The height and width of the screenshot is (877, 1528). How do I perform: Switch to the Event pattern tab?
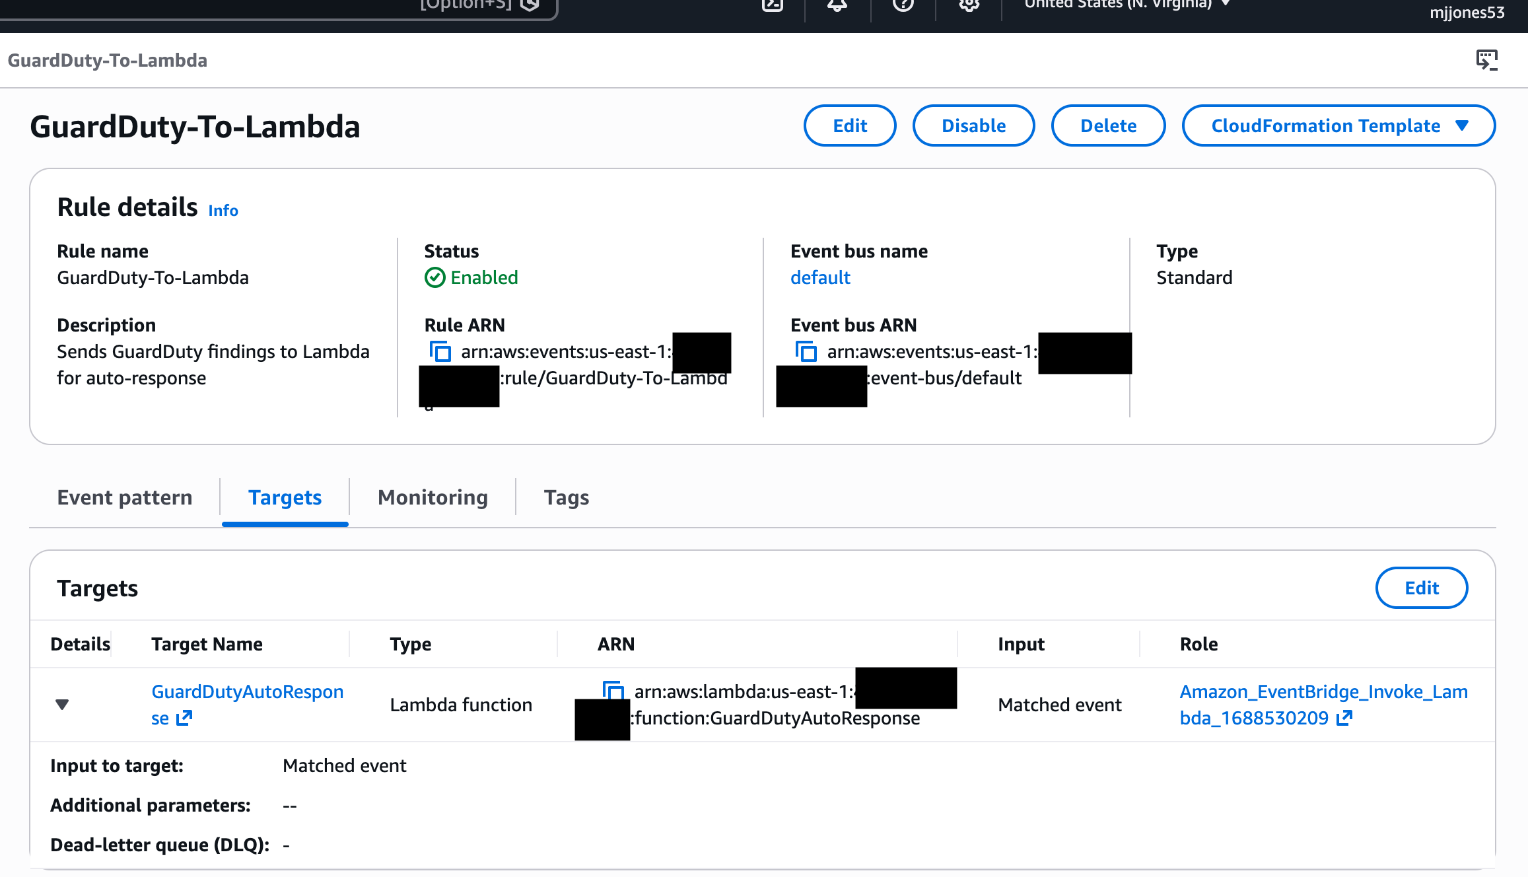point(125,497)
